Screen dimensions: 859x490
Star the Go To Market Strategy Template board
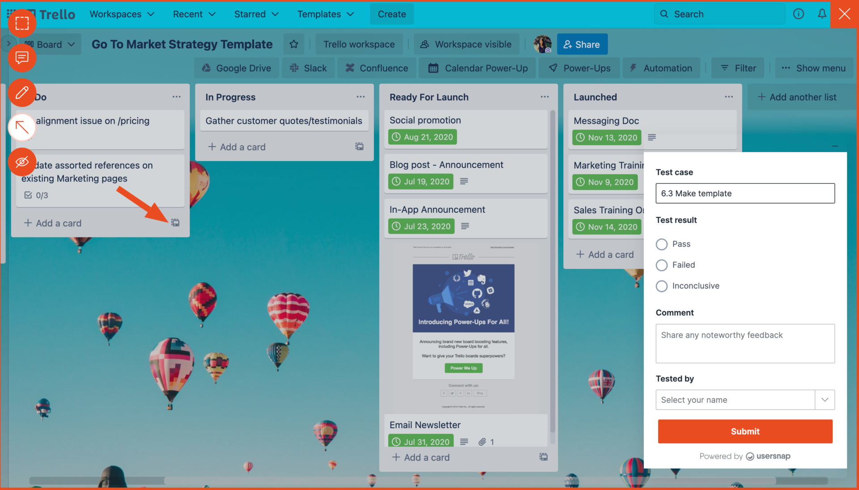pyautogui.click(x=294, y=44)
